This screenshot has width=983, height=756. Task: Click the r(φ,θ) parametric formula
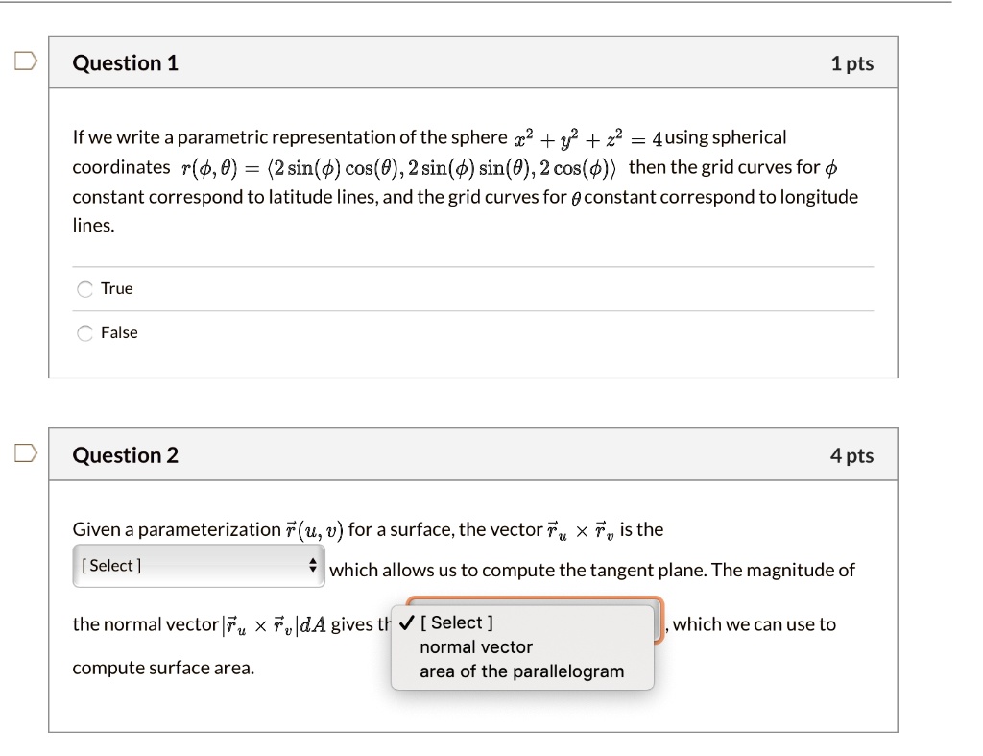point(401,168)
